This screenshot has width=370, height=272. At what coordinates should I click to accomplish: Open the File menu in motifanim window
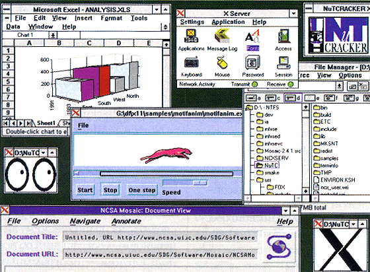[83, 125]
